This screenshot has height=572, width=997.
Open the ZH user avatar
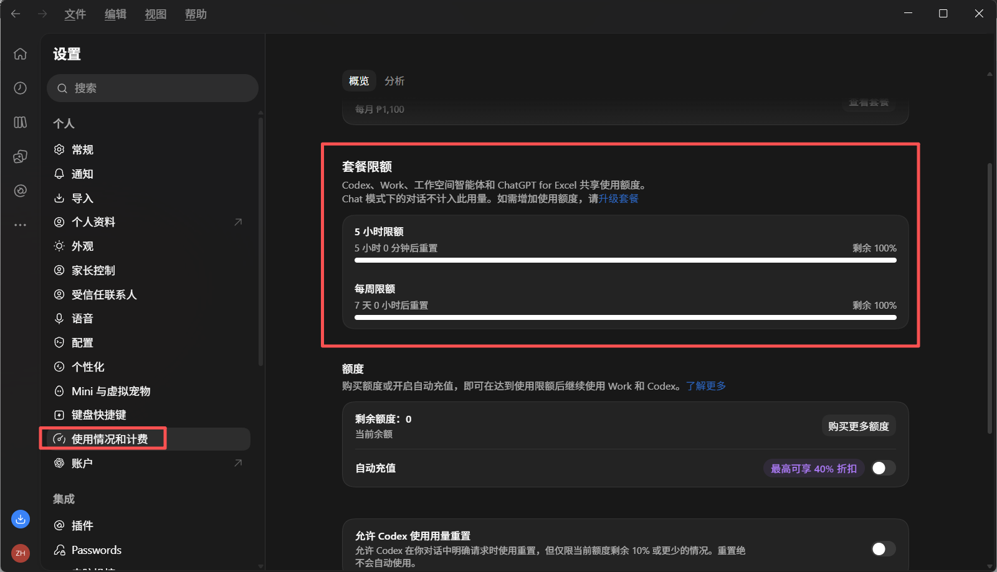(x=21, y=553)
